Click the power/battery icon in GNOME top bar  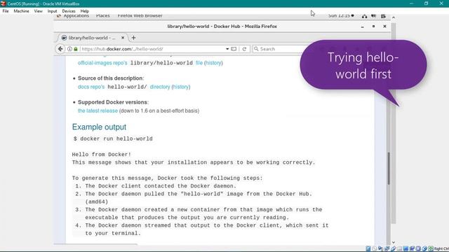[383, 16]
